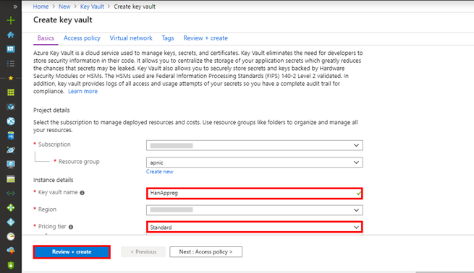Select the Basics tab

(46, 38)
